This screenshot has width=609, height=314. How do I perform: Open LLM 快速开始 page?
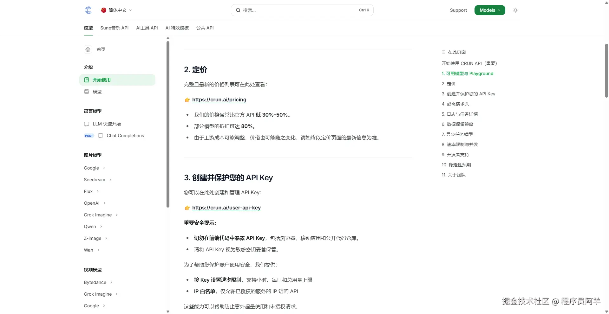tap(107, 124)
